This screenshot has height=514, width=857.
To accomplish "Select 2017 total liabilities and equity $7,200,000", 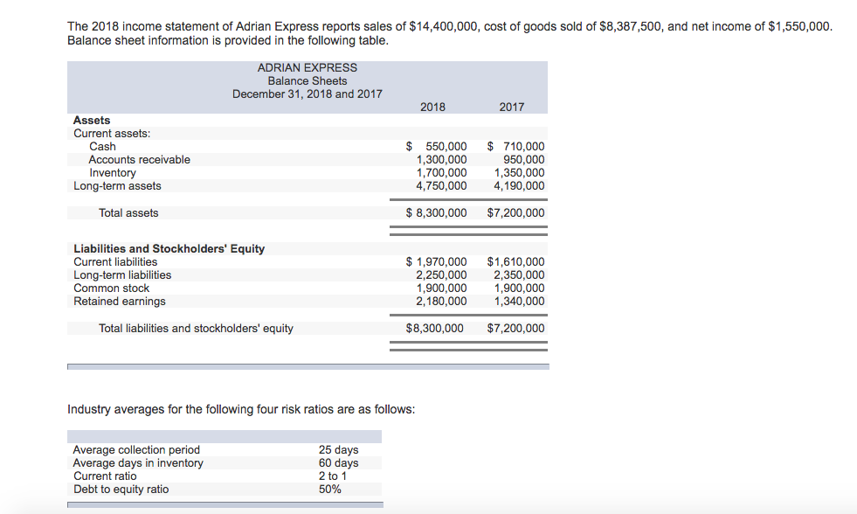I will coord(516,328).
